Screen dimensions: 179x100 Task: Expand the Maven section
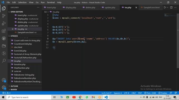pos(14,89)
